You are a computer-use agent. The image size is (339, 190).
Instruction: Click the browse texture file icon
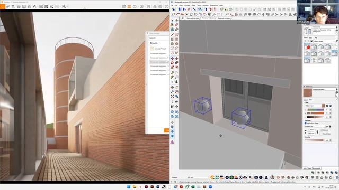[x=327, y=127]
